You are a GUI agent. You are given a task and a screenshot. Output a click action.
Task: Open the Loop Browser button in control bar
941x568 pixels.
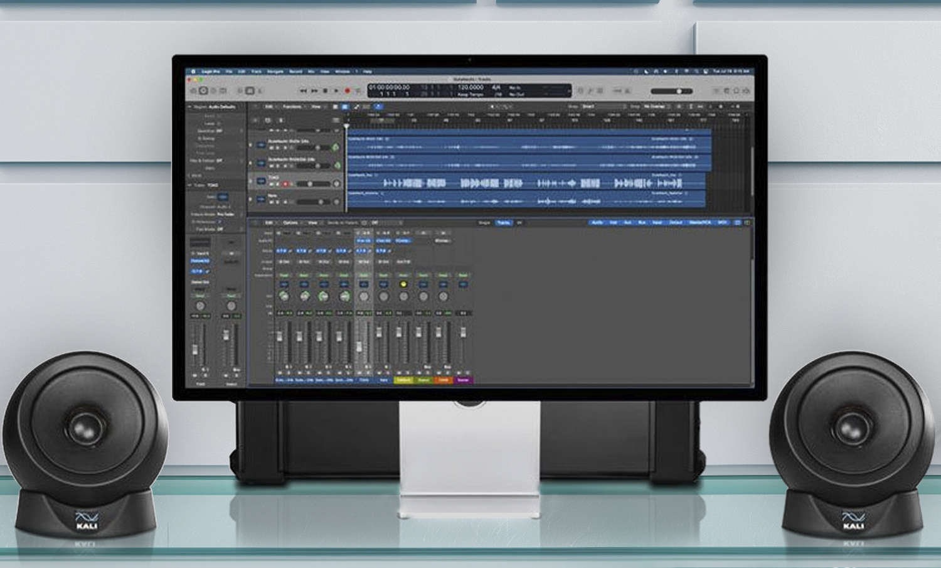pos(736,91)
